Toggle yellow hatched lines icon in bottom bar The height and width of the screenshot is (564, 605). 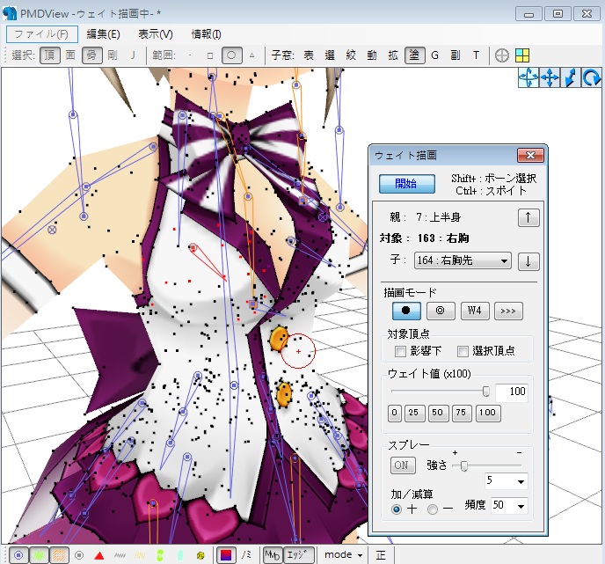coord(140,555)
